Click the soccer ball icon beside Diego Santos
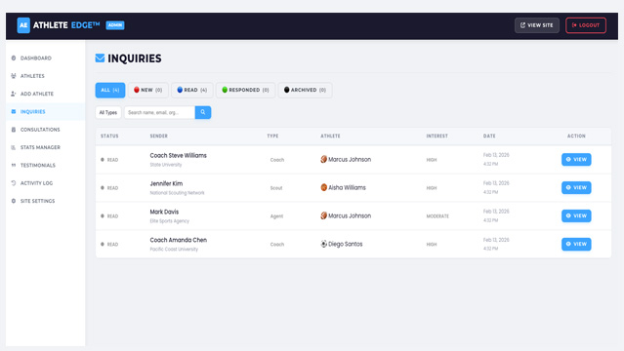This screenshot has height=351, width=624. [x=324, y=244]
